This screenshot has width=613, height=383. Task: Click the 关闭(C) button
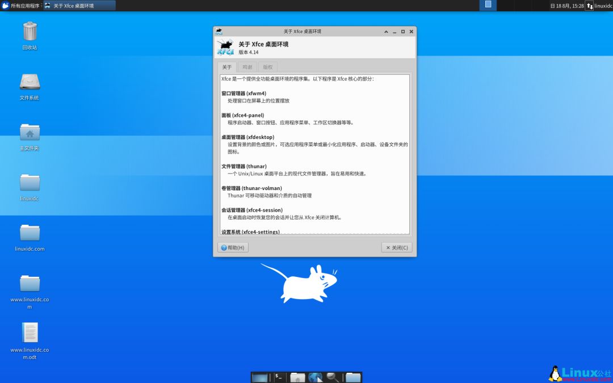(x=396, y=247)
